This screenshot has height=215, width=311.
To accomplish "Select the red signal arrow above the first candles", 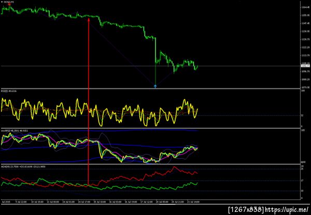I will coord(9,4).
